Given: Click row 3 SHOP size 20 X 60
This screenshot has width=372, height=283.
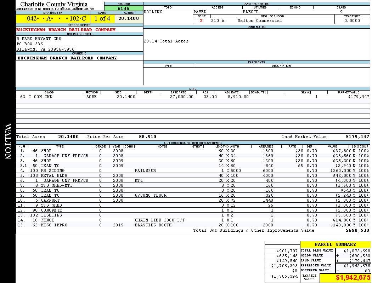Looking at the screenshot, I should click(x=227, y=161).
